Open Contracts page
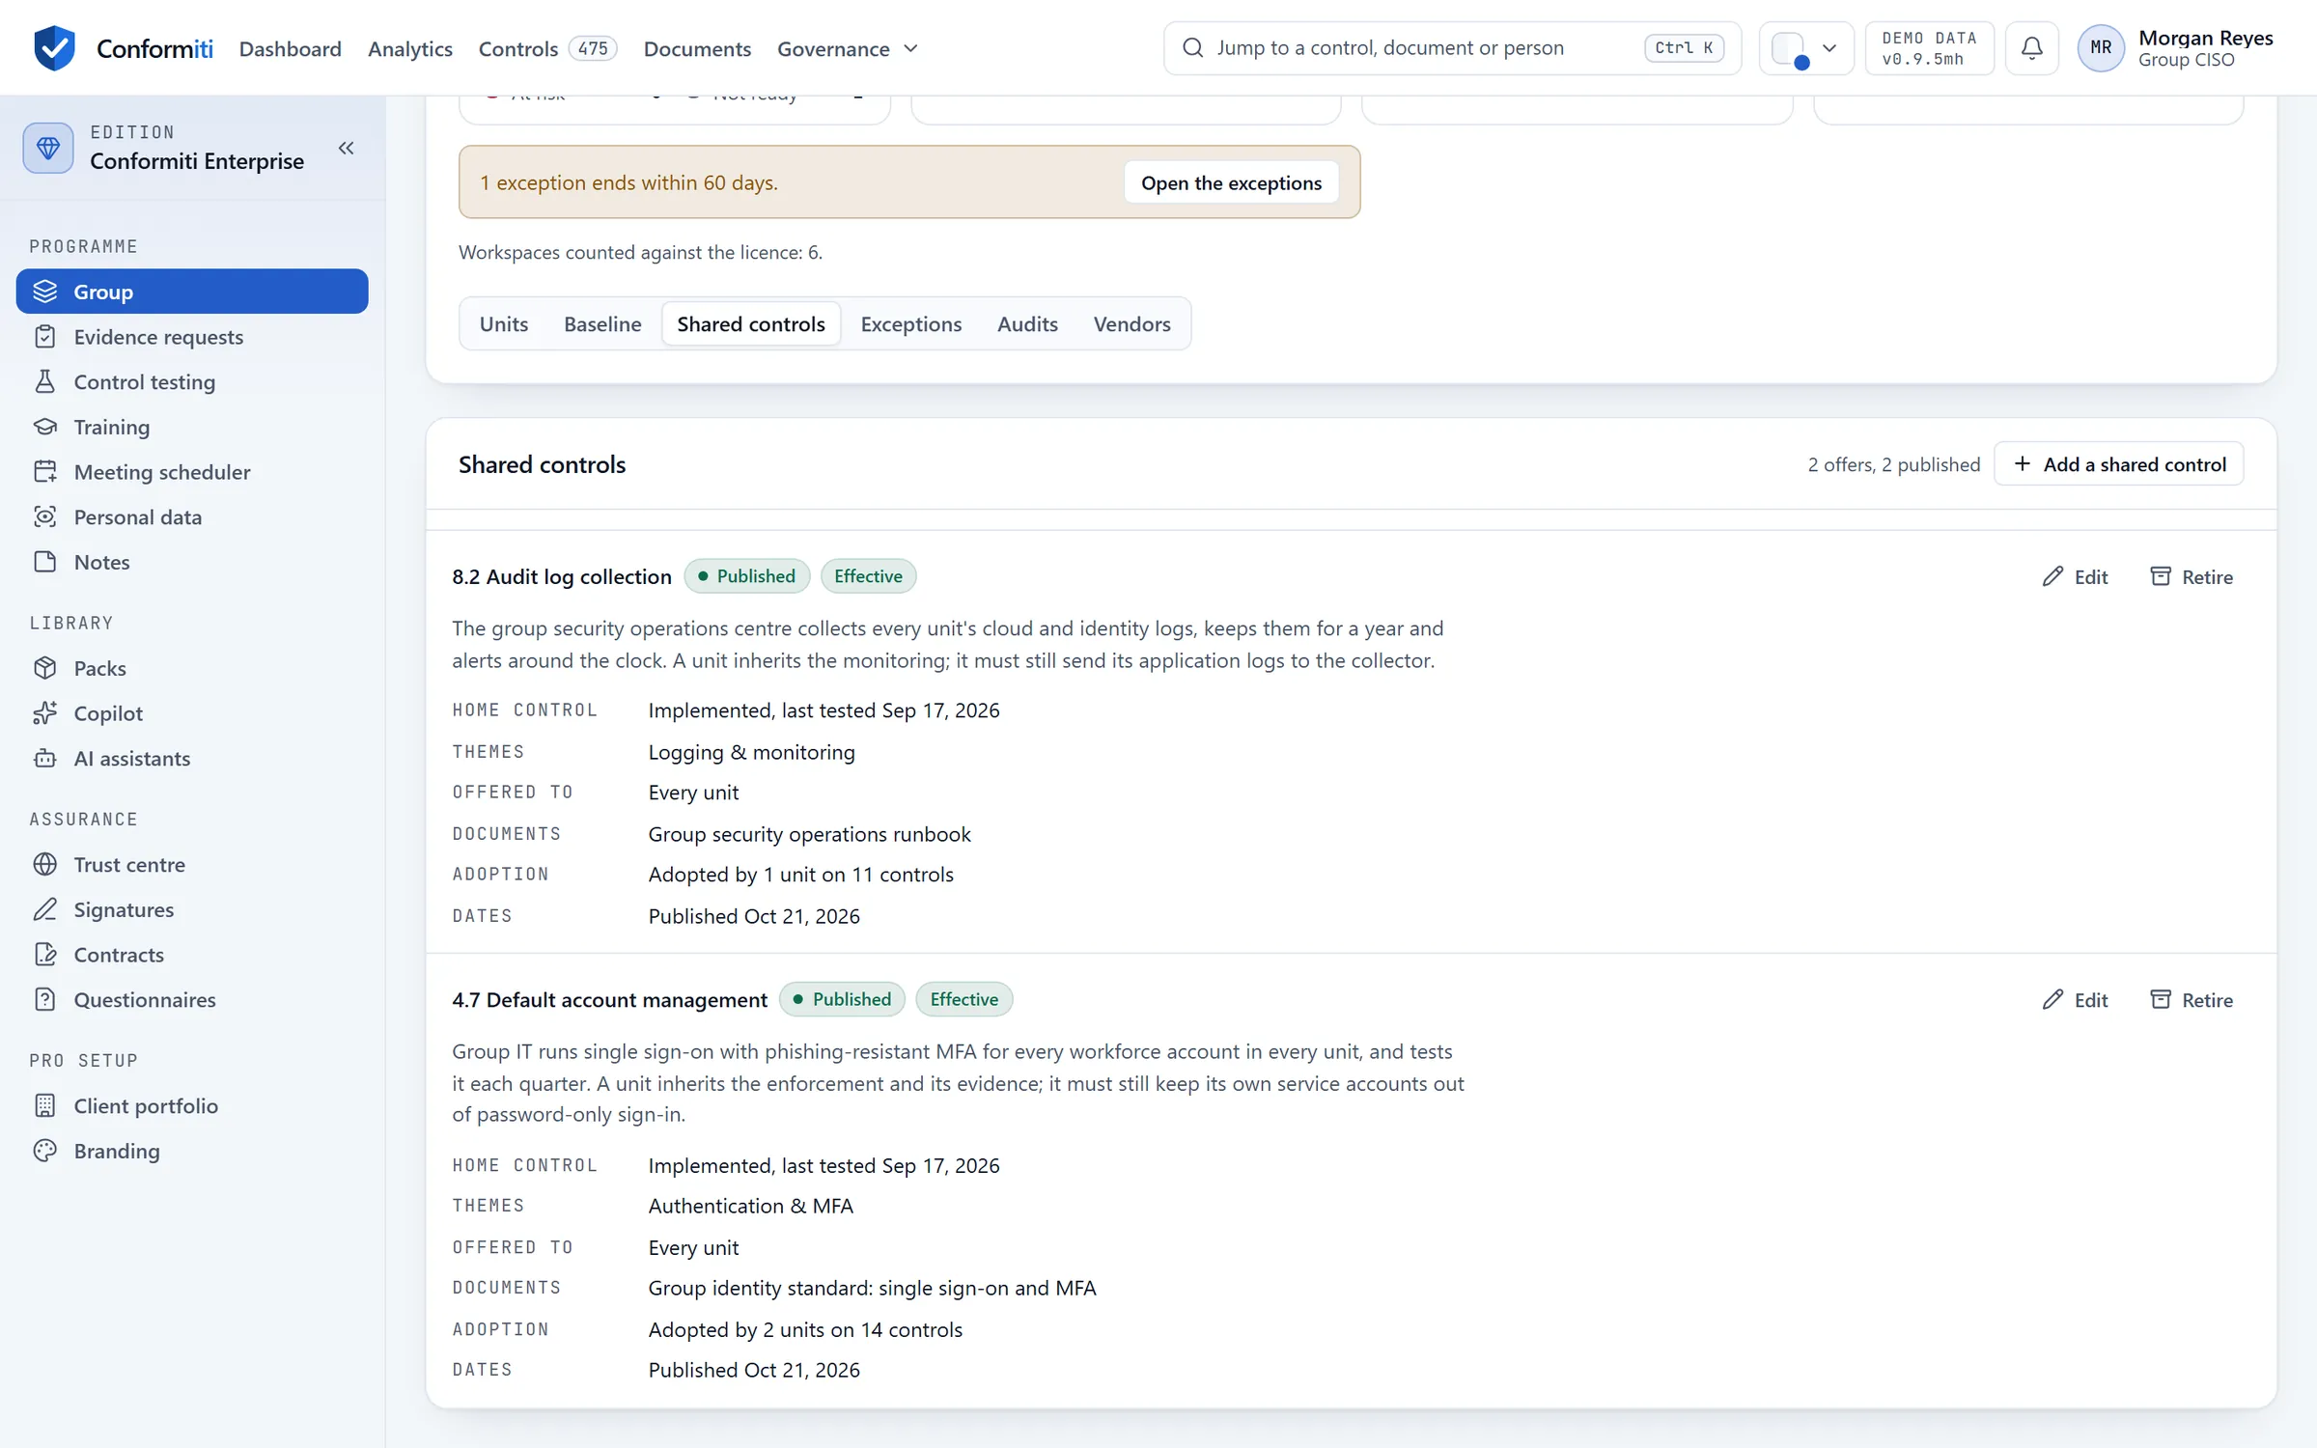This screenshot has height=1448, width=2317. coord(192,955)
